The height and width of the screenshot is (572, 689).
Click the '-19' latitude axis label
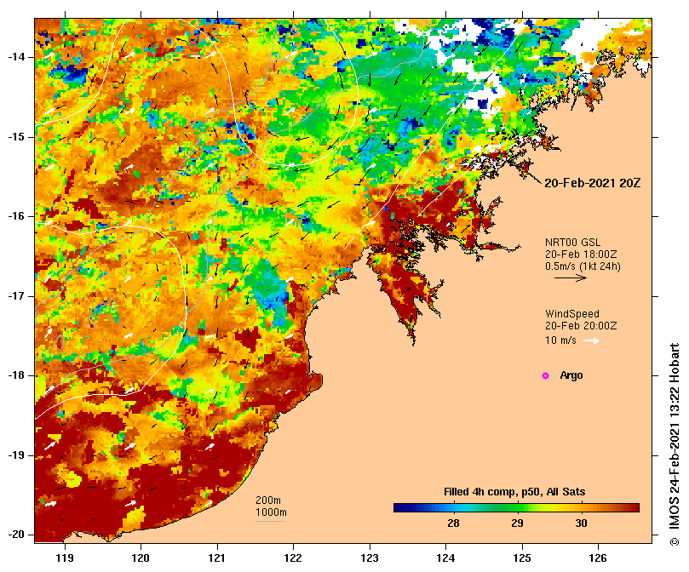tap(16, 455)
